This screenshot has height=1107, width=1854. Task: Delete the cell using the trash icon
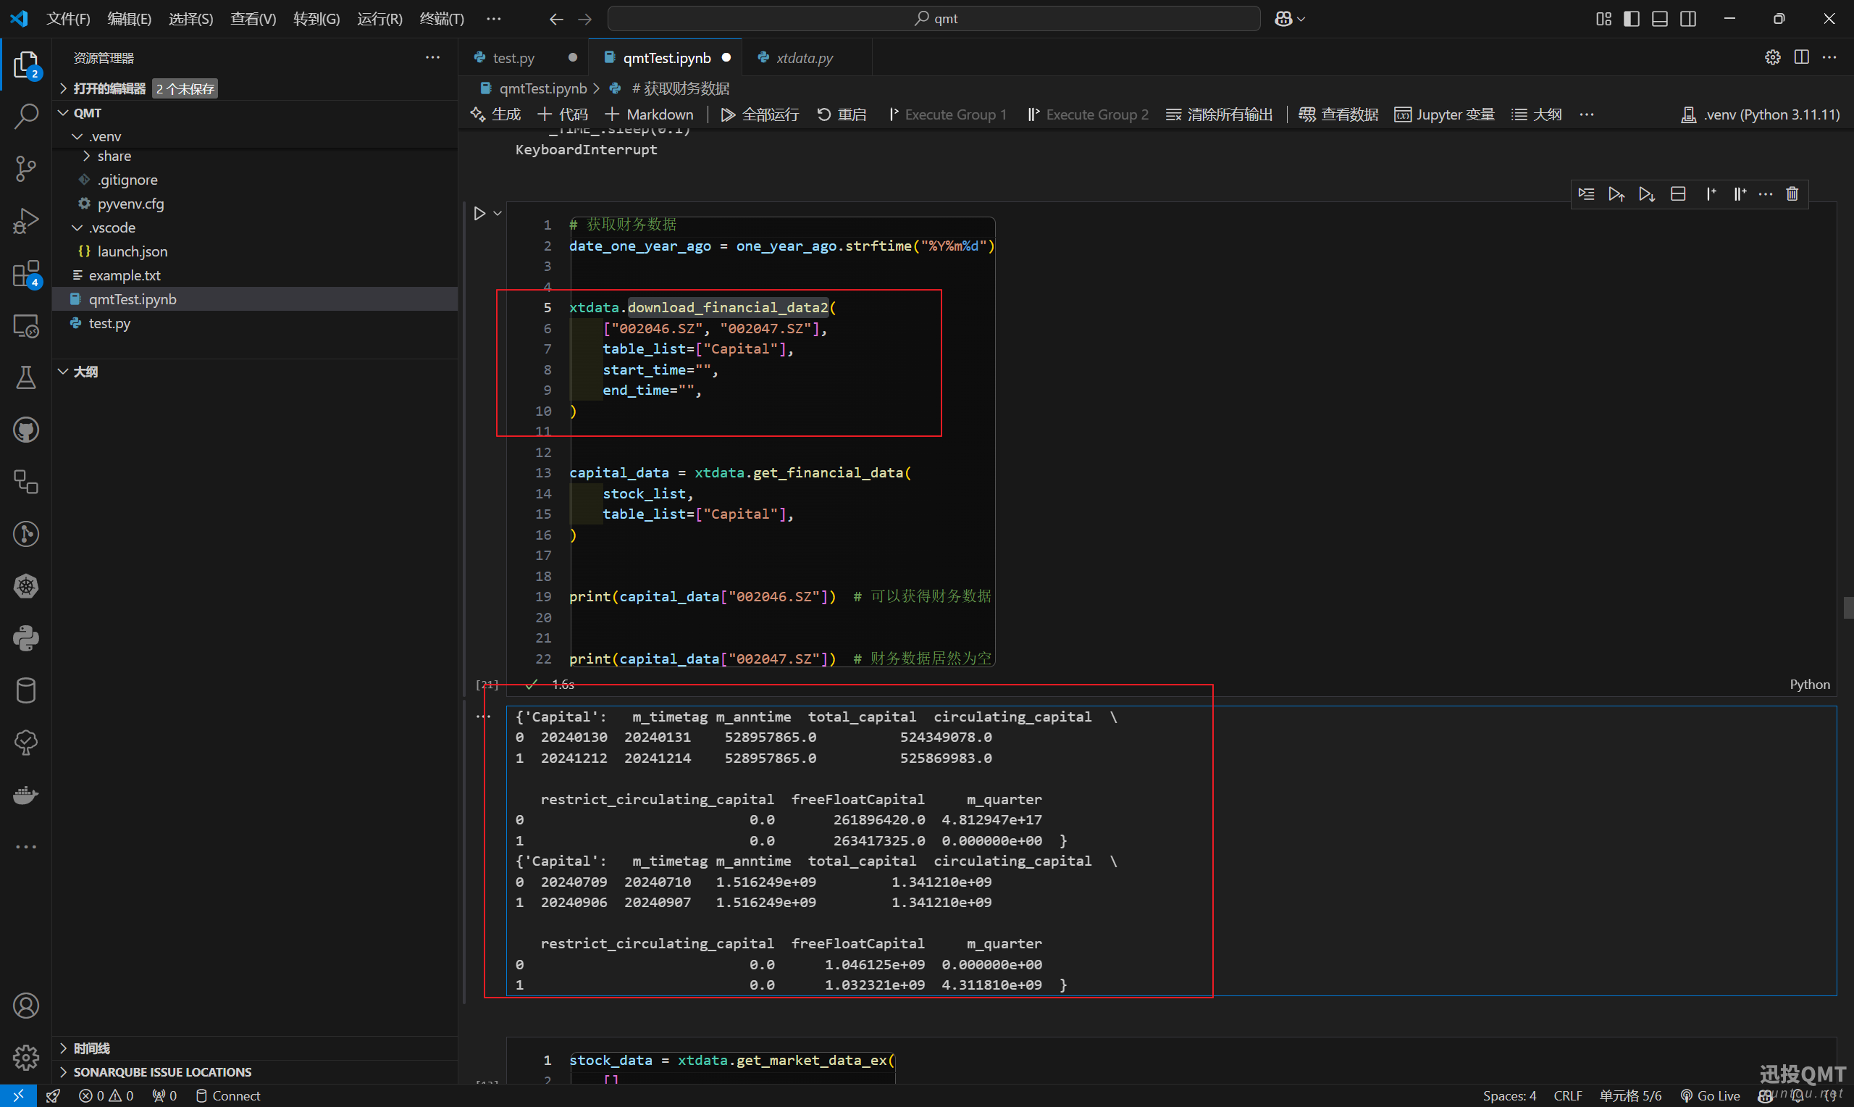coord(1792,194)
